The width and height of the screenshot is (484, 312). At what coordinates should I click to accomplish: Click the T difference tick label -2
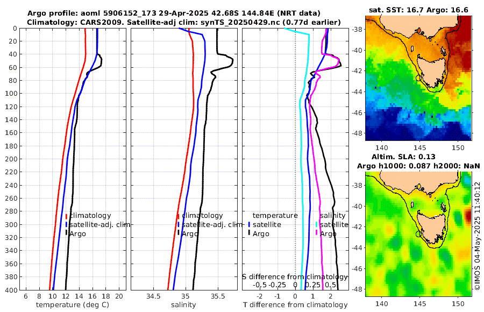tap(260, 296)
